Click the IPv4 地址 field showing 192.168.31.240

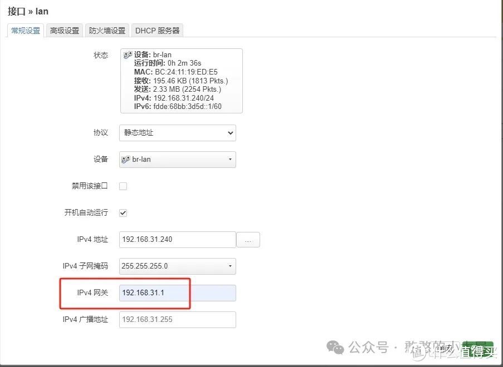pyautogui.click(x=177, y=240)
